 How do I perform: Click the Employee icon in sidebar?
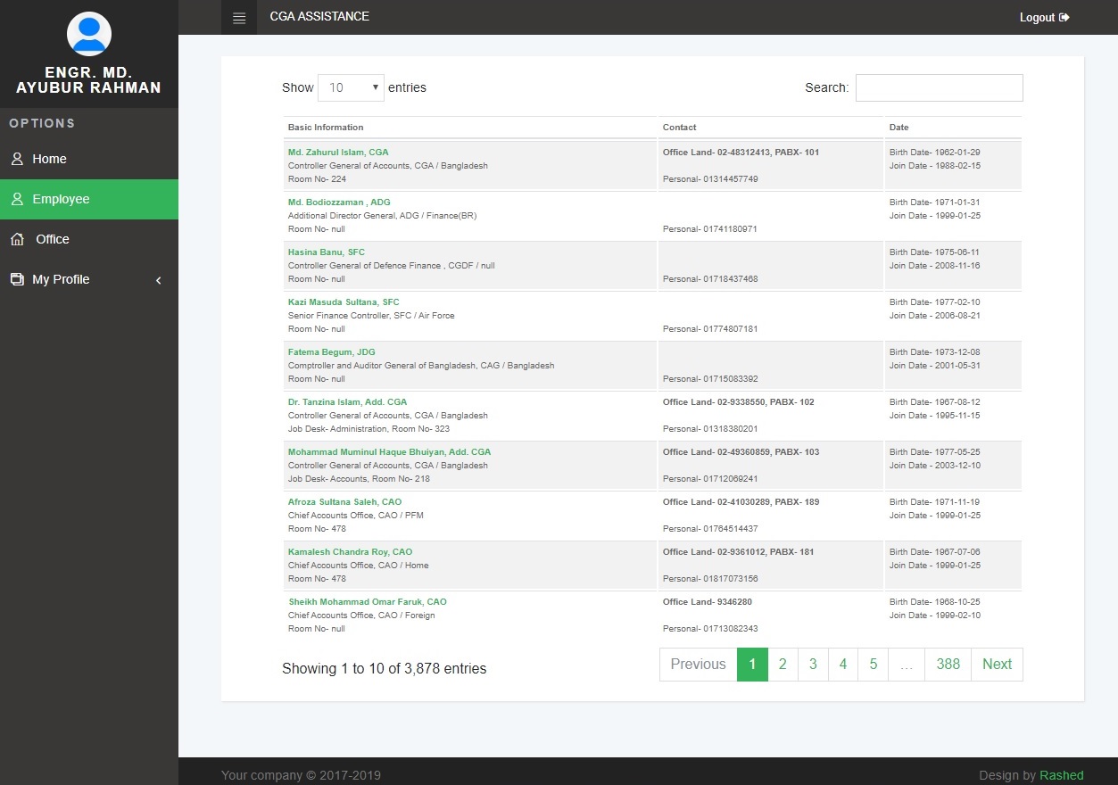tap(17, 199)
